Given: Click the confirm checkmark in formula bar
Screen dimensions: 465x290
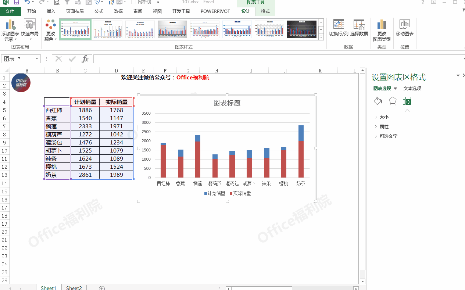Looking at the screenshot, I should click(72, 59).
